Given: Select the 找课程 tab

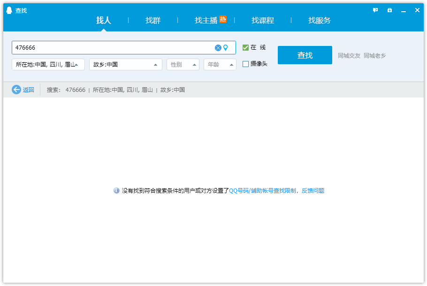Looking at the screenshot, I should pos(263,21).
